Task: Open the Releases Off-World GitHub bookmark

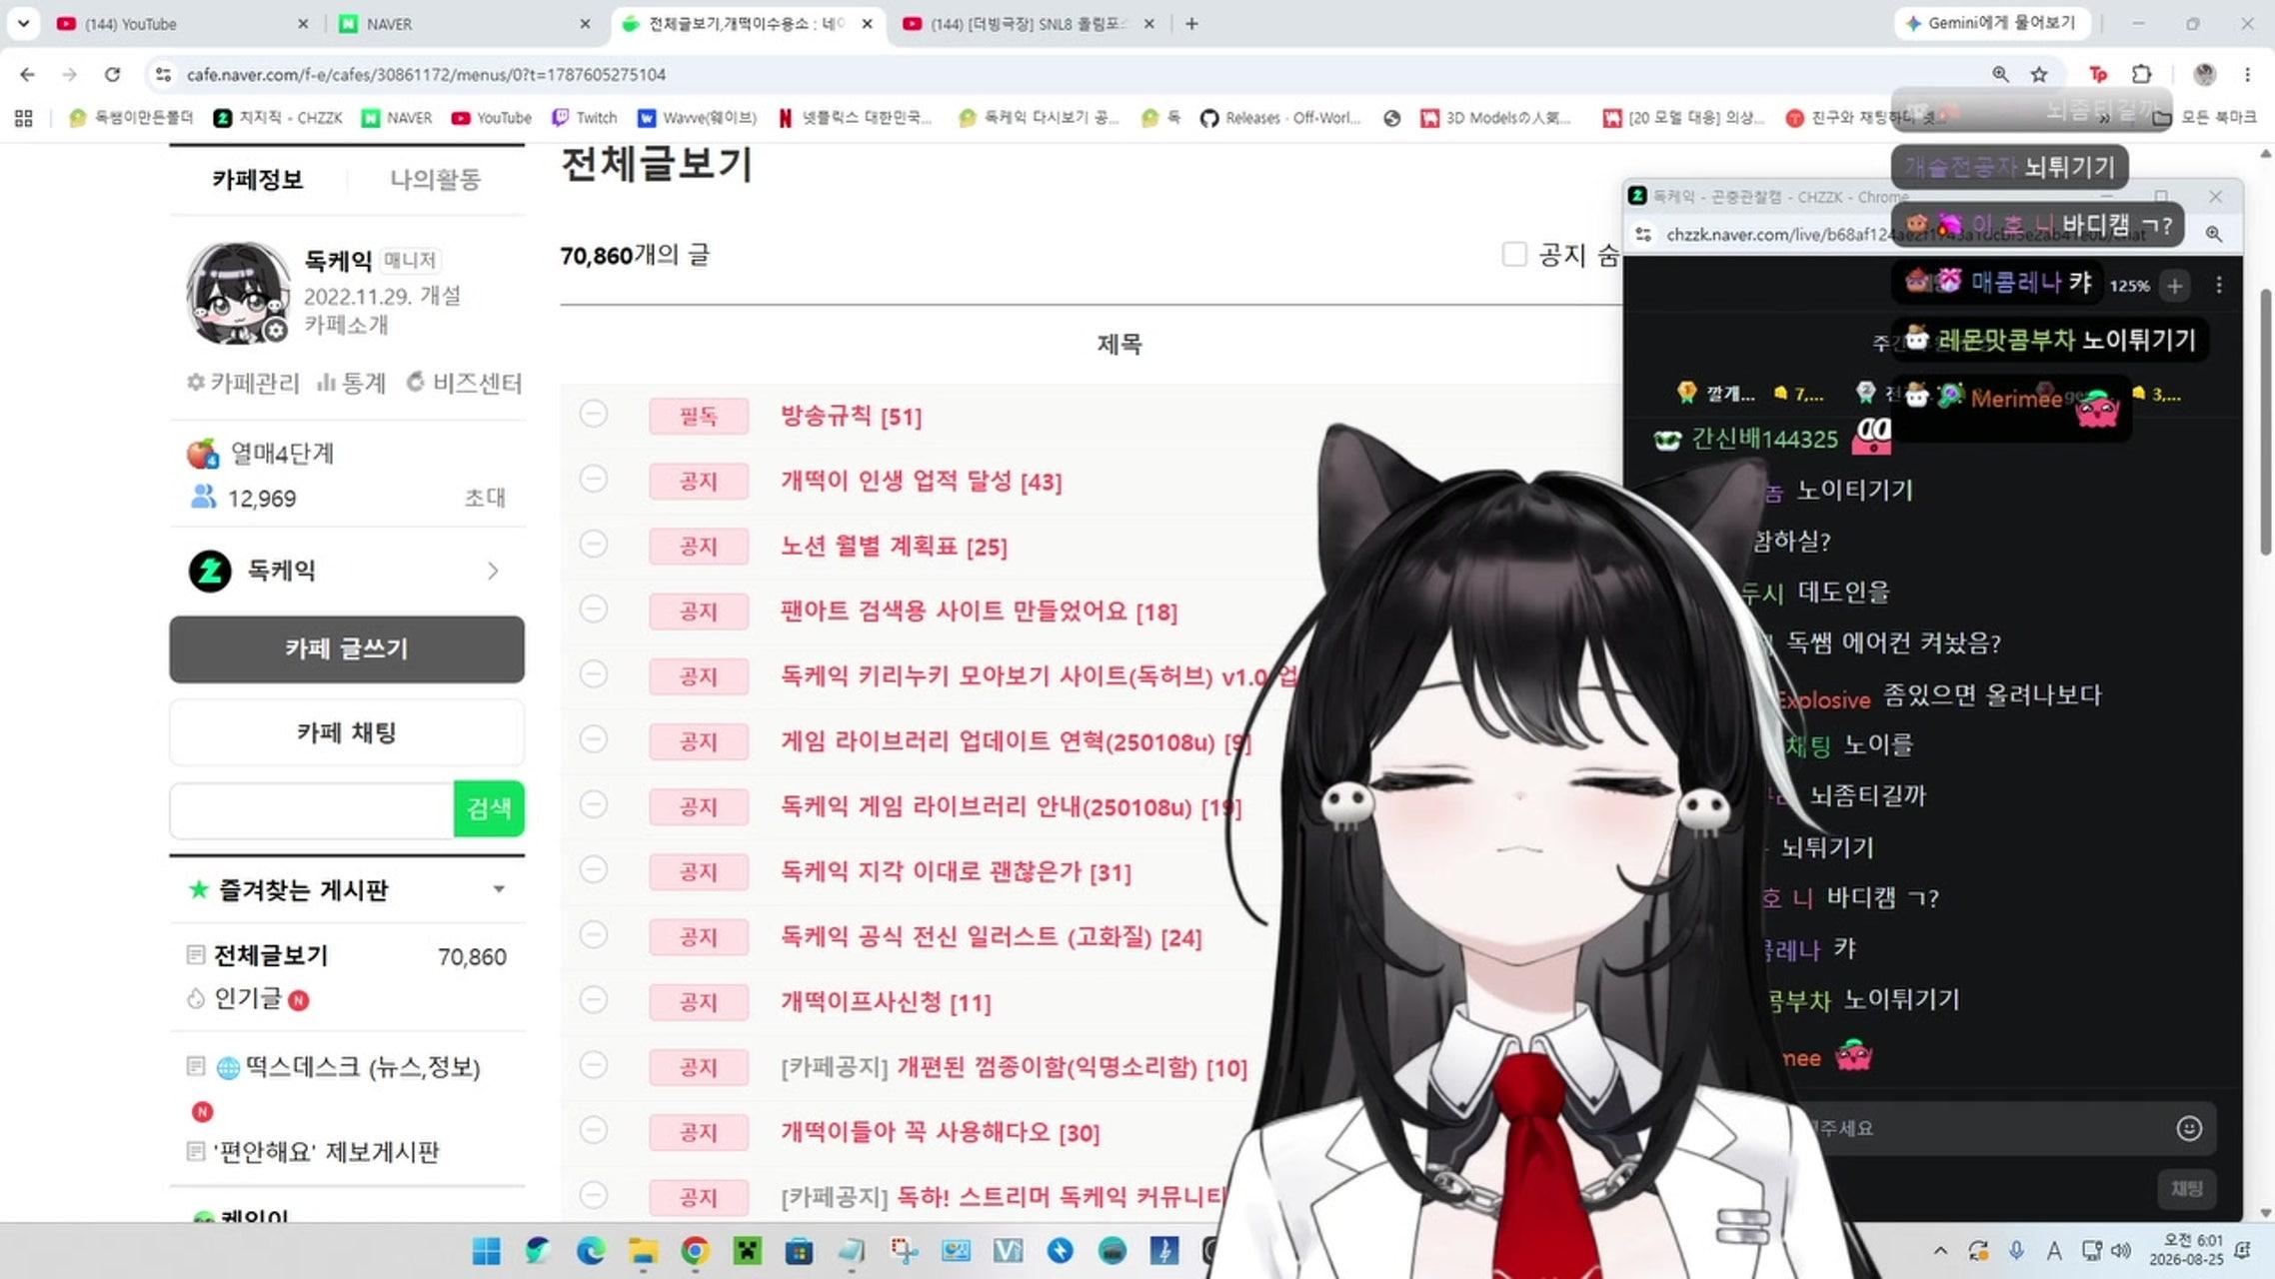Action: coord(1280,118)
